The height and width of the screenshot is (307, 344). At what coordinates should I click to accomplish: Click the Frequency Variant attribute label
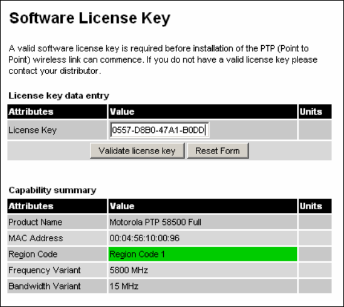click(45, 270)
